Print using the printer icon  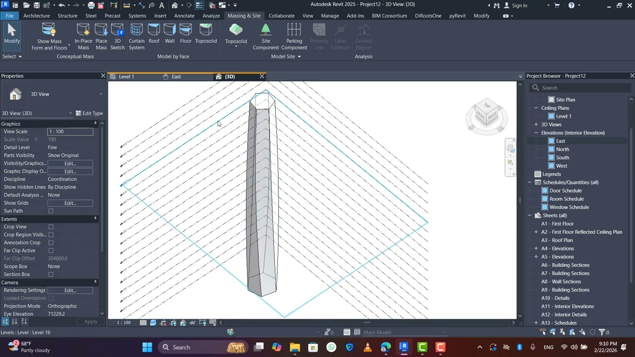[91, 5]
